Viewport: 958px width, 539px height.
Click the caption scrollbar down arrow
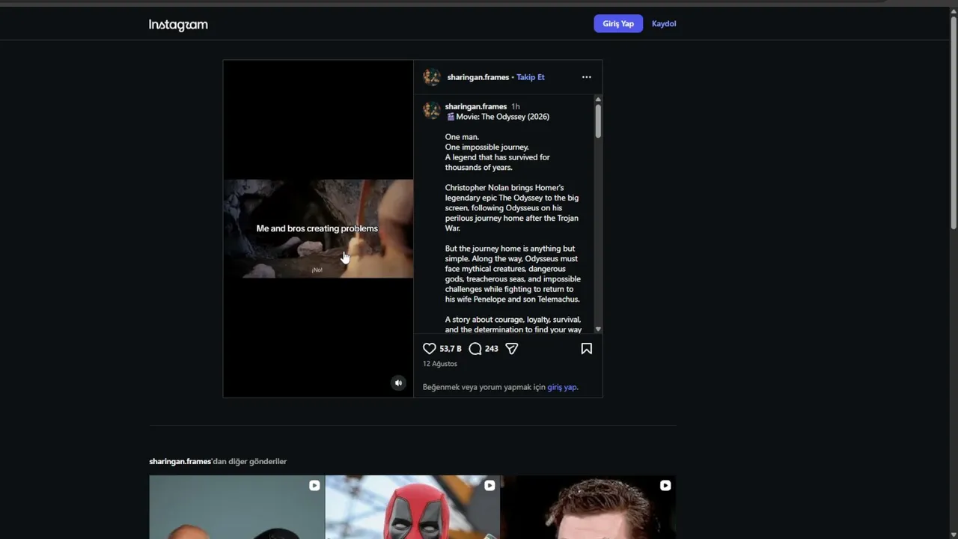pyautogui.click(x=598, y=329)
